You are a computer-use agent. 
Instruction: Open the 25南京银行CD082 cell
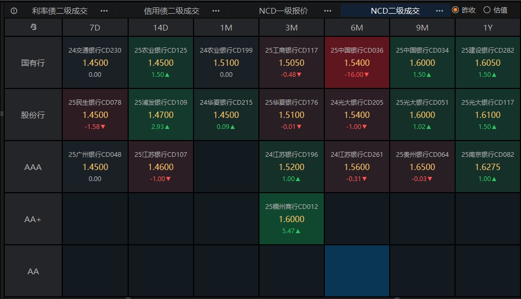click(488, 166)
